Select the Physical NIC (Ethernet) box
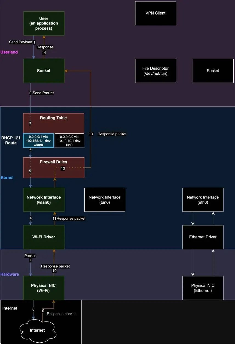 coord(203,288)
